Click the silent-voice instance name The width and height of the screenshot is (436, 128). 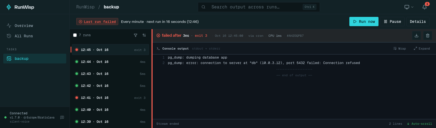(20, 122)
